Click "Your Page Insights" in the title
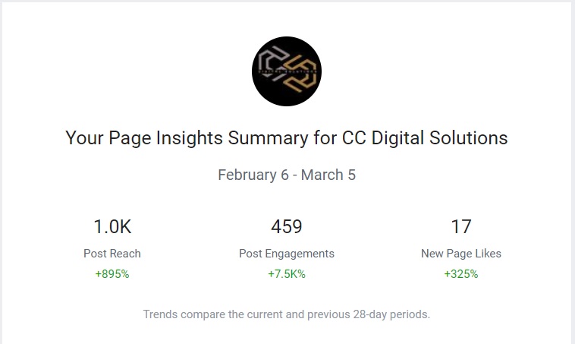The height and width of the screenshot is (344, 575). (144, 138)
